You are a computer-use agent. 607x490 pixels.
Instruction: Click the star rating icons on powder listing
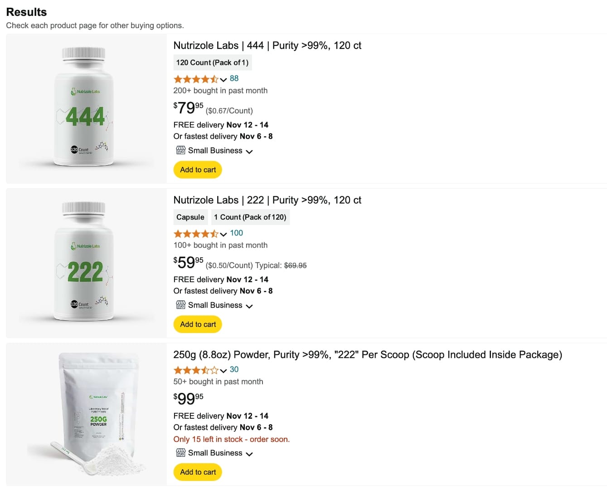pos(196,370)
